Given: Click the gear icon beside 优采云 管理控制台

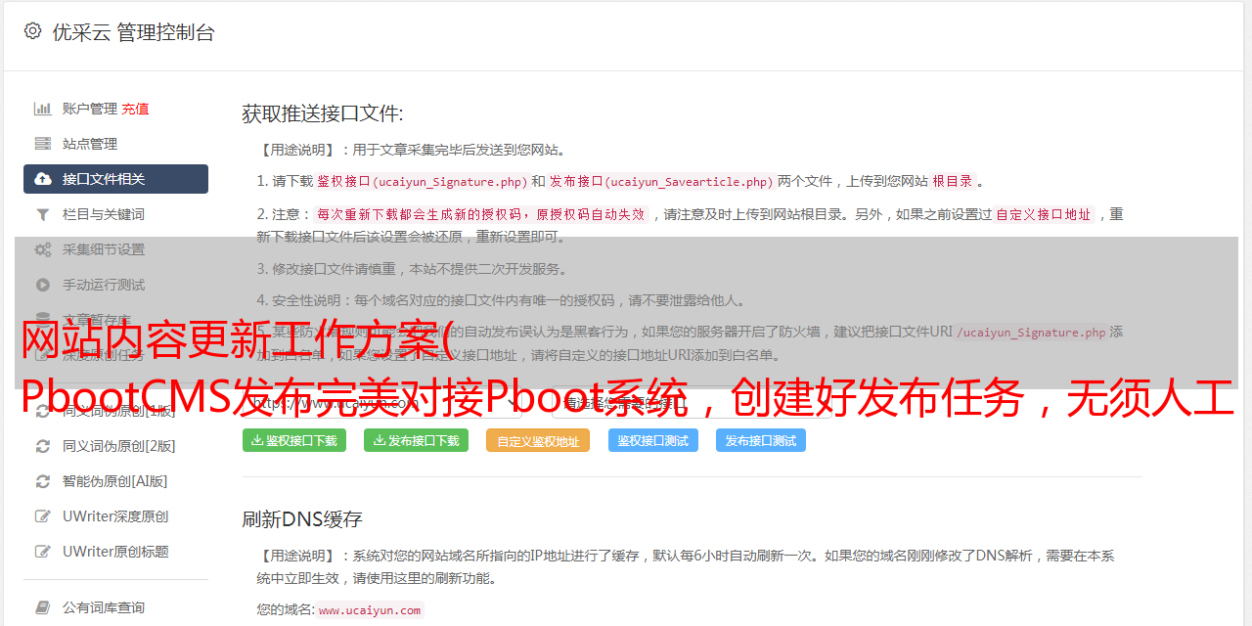Looking at the screenshot, I should pos(32,31).
